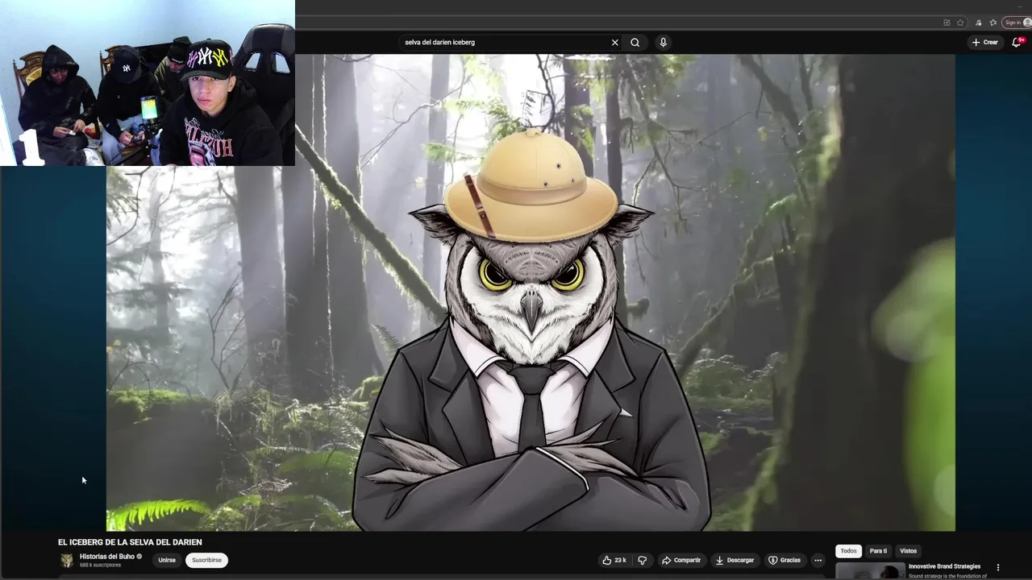
Task: Click the Crear button
Action: pyautogui.click(x=985, y=43)
